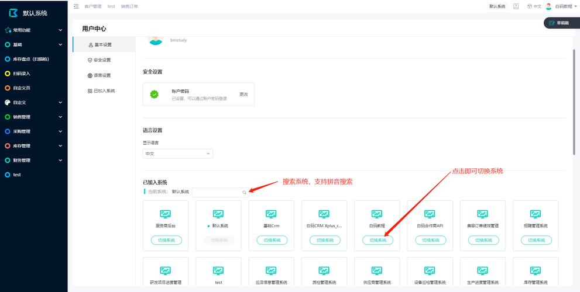Focus the joined-systems search input

221,192
